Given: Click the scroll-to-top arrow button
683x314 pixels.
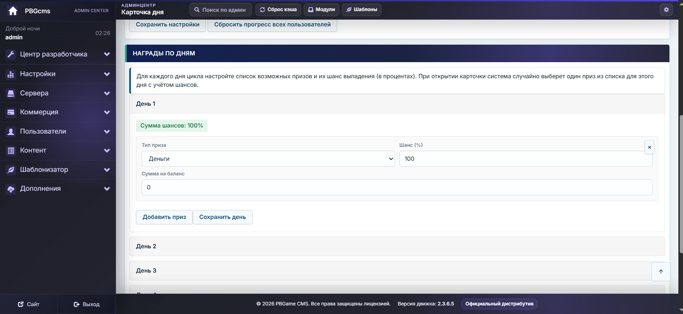Looking at the screenshot, I should [661, 271].
